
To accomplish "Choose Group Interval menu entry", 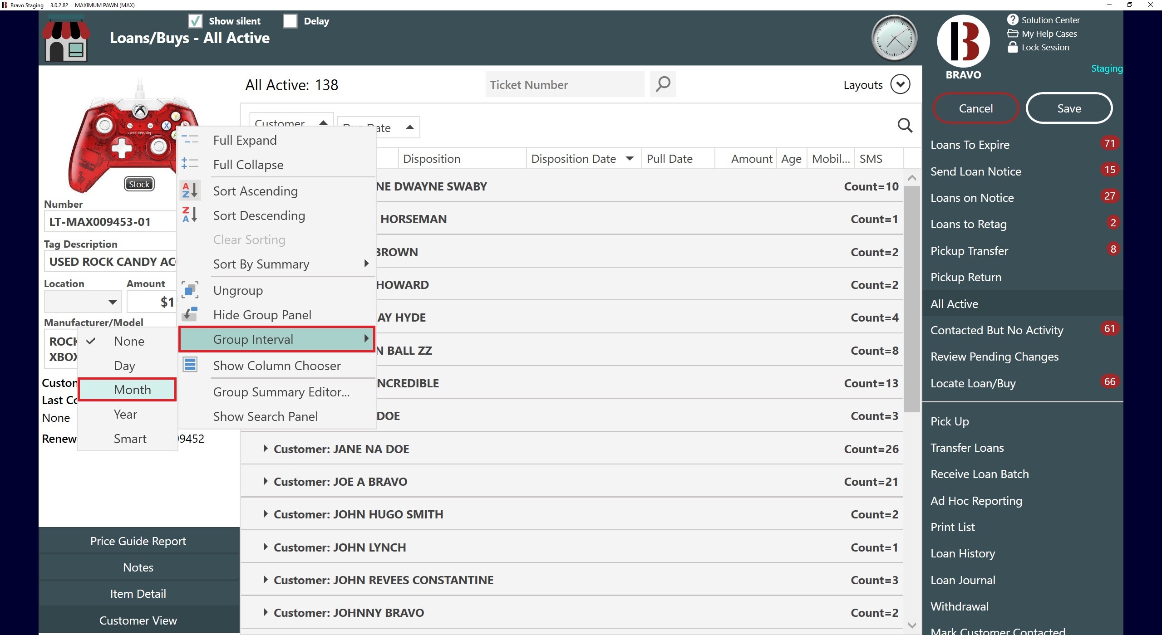I will click(x=277, y=339).
